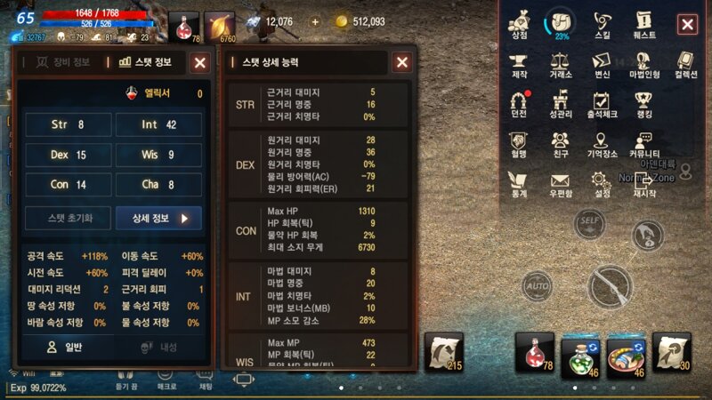Use the red potion quickslot with 78
The height and width of the screenshot is (400, 712).
pyautogui.click(x=535, y=354)
